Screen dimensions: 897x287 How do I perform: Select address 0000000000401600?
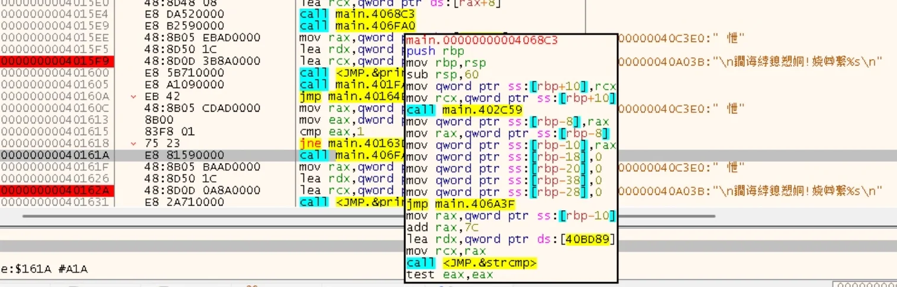pyautogui.click(x=54, y=73)
